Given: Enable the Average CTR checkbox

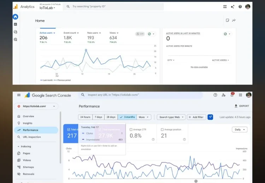Looking at the screenshot, I should 131,130.
